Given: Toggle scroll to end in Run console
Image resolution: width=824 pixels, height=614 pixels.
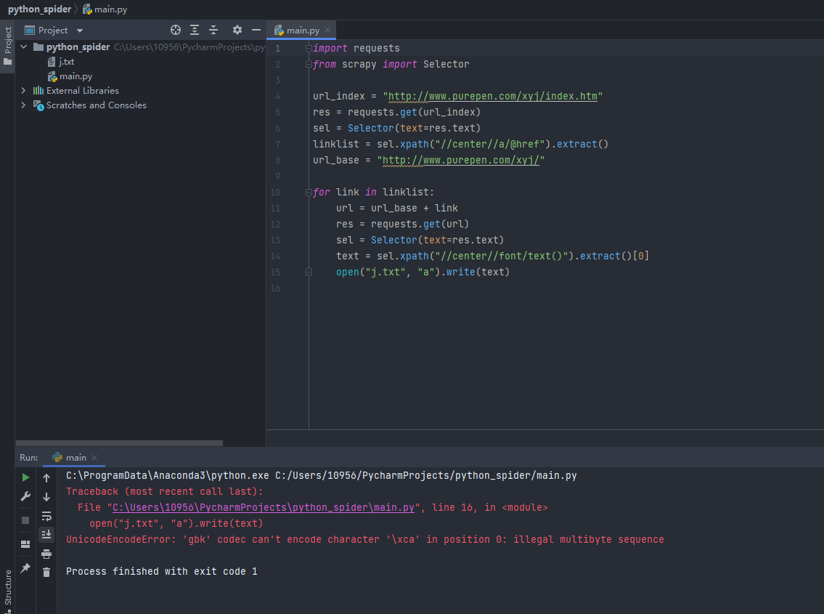Looking at the screenshot, I should 46,535.
